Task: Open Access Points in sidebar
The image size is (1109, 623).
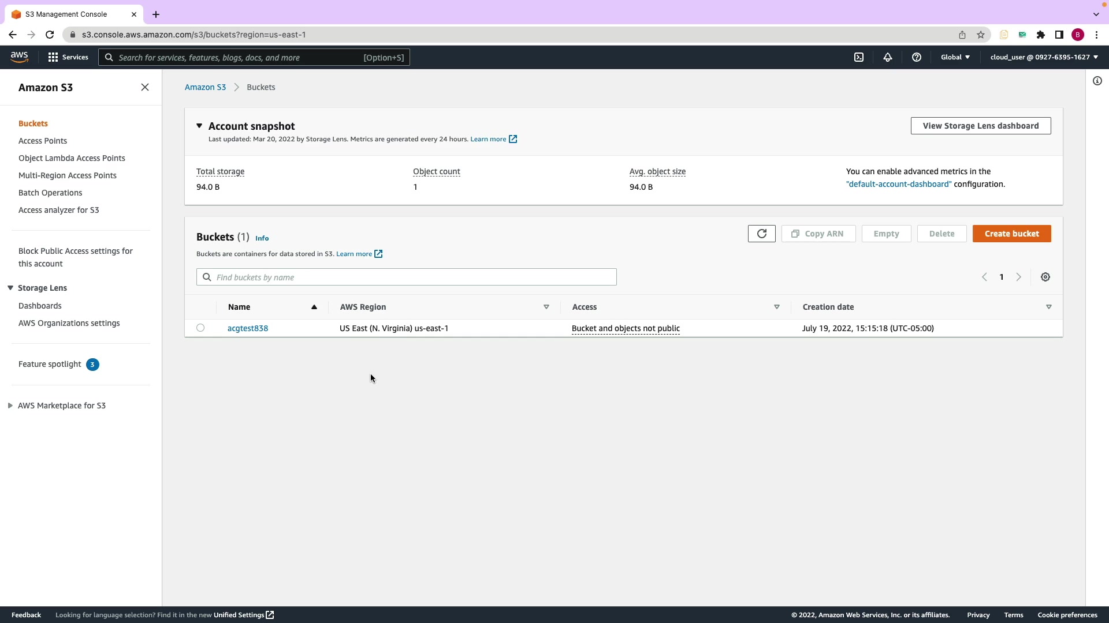Action: click(x=43, y=141)
